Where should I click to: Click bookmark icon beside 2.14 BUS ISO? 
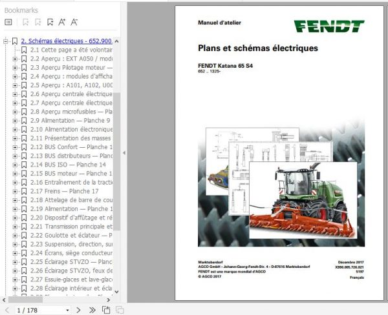(x=24, y=165)
